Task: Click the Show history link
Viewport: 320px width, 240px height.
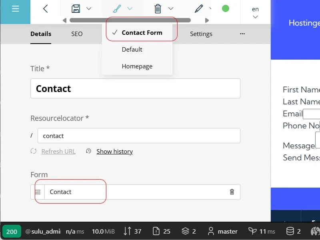Action: (x=114, y=152)
